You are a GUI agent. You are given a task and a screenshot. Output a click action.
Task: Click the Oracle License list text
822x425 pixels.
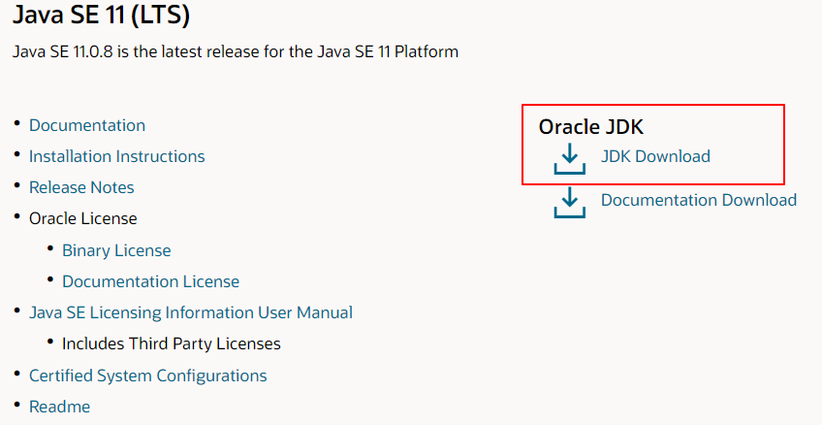click(82, 218)
